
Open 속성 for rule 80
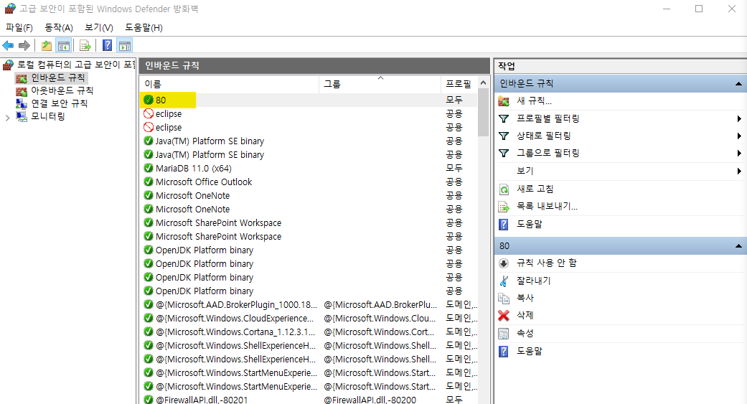[x=525, y=334]
